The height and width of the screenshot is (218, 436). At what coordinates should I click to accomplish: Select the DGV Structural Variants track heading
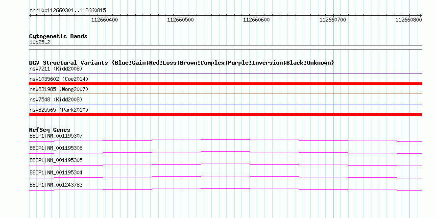coord(182,63)
